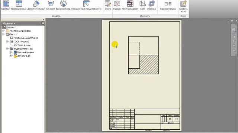Restore the drawing document window
238x133 pixels.
pyautogui.click(x=232, y=21)
